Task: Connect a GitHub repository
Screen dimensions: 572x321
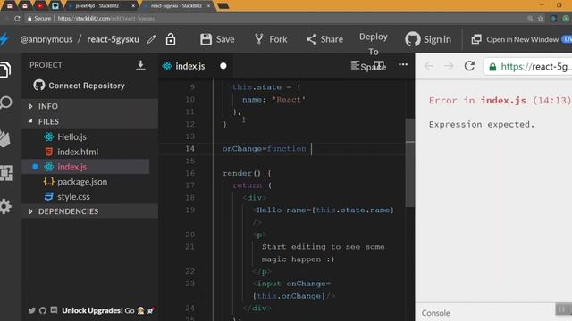Action: [80, 86]
